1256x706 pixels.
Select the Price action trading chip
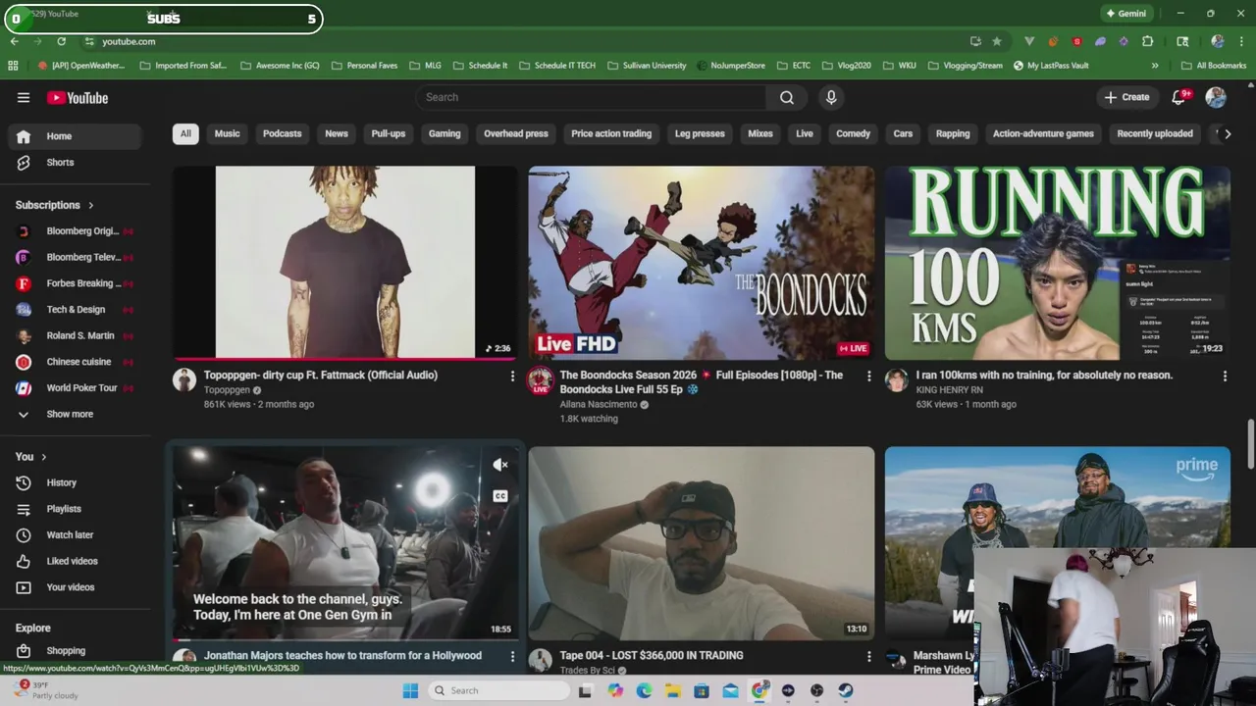point(611,133)
